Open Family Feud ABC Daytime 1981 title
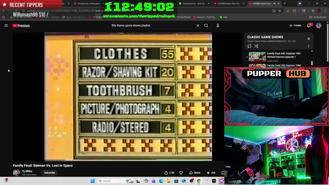The height and width of the screenshot is (185, 329). coord(284,55)
